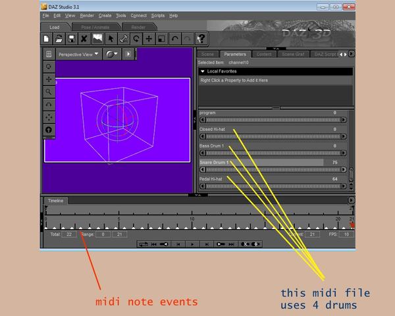
Task: Click Snare Drum 1 slider right arrow
Action: 344,170
